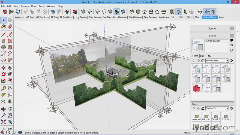Activate the Follow Me tool
Viewport: 240px width, 135px height.
[10, 74]
